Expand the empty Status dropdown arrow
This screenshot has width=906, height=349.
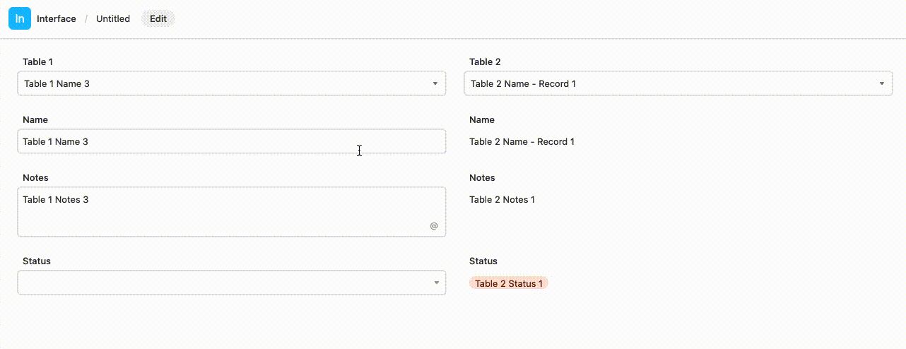click(x=435, y=283)
